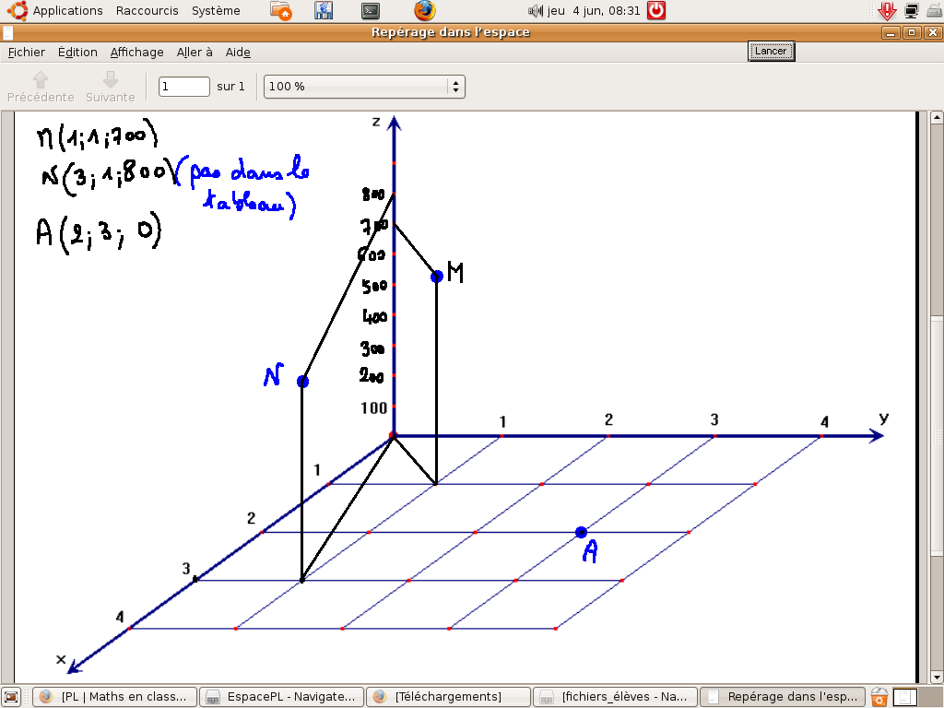Screen dimensions: 944x708
Task: Click the volume speaker icon
Action: (x=536, y=11)
